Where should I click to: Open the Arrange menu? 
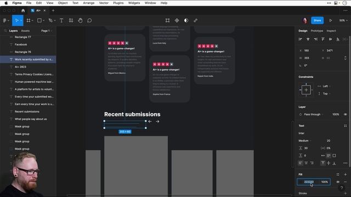click(89, 3)
